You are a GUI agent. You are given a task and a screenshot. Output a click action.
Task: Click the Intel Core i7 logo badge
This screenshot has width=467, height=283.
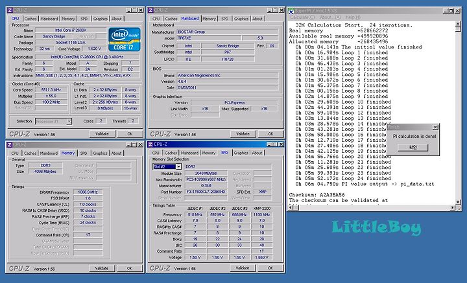[124, 40]
